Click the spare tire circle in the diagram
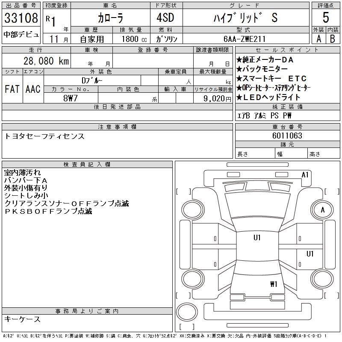 [187, 312]
